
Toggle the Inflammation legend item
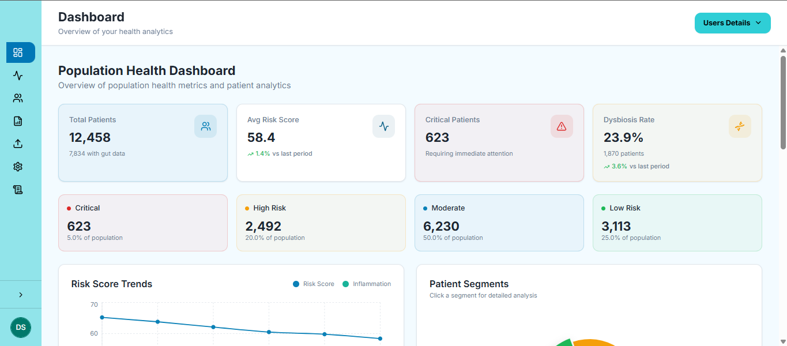tap(367, 284)
